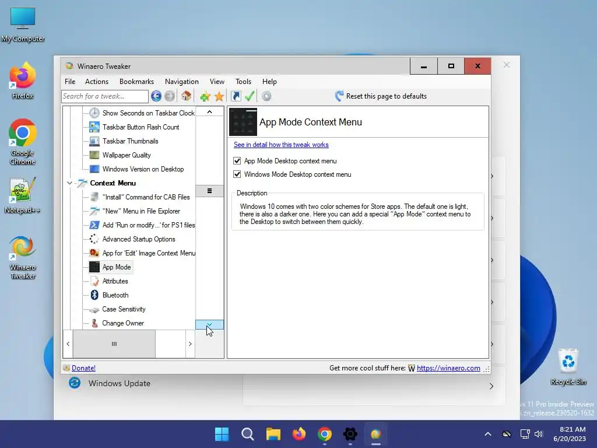Open the Tools menu
This screenshot has width=597, height=448.
coord(243,82)
